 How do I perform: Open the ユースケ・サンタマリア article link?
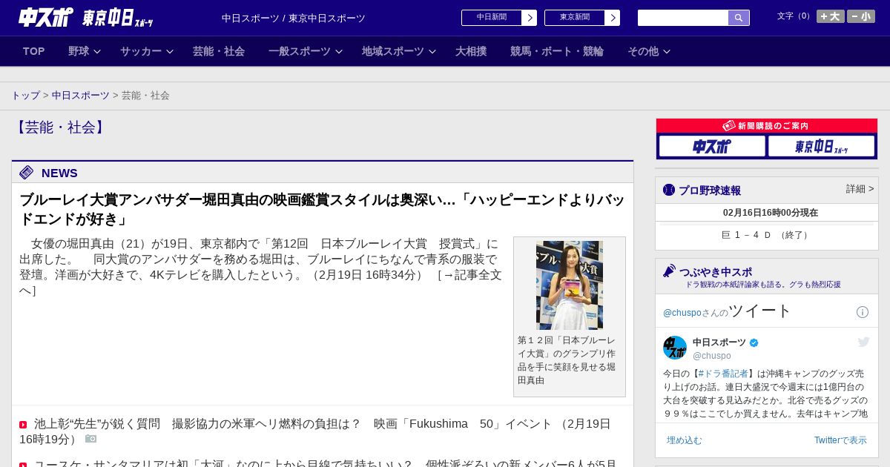[326, 464]
